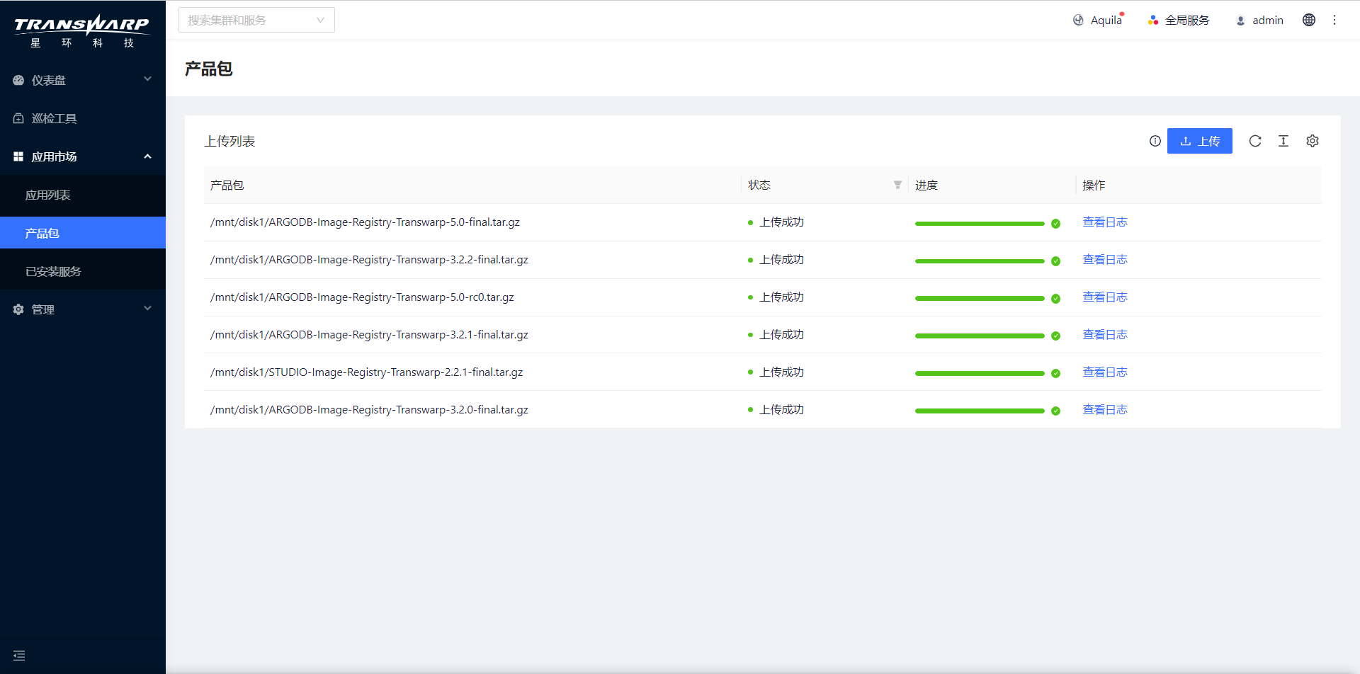
Task: Collapse the sidebar menu icon
Action: 19,656
